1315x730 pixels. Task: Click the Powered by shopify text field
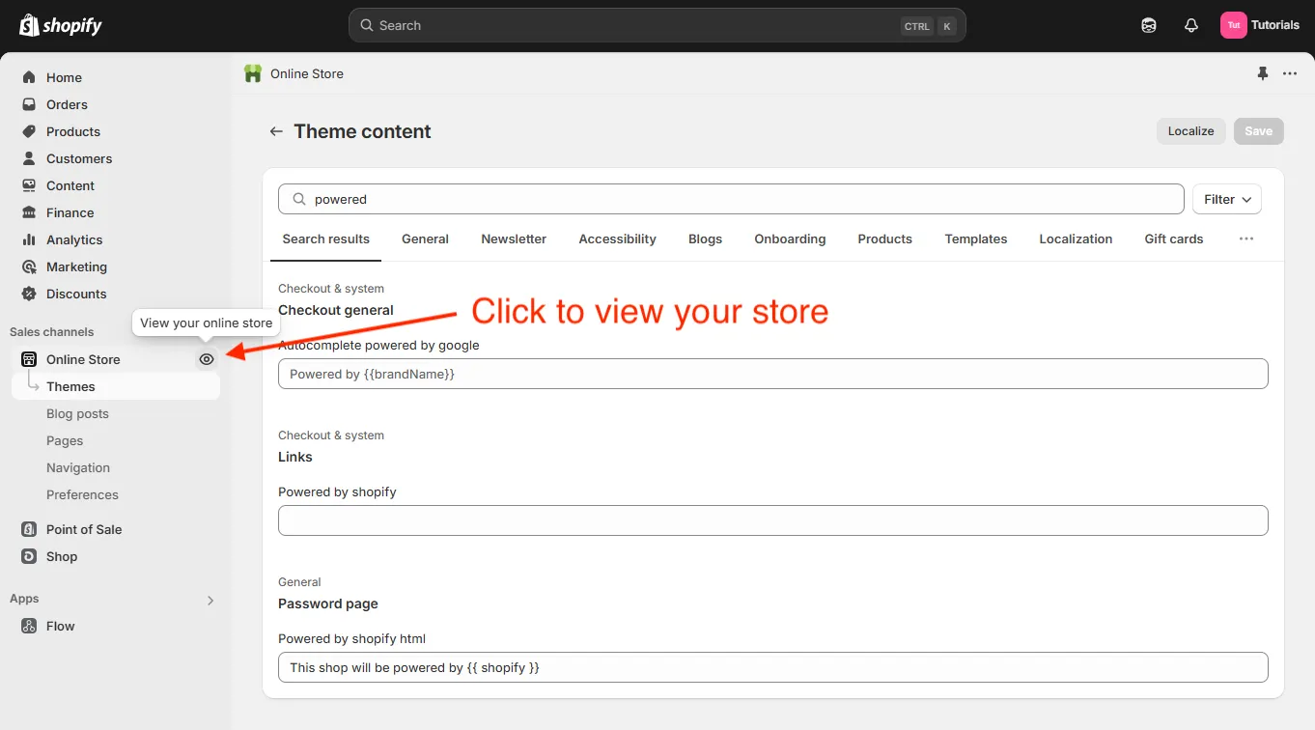tap(772, 520)
